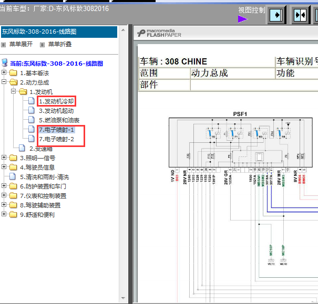Click the single right-arrow view control button
The width and height of the screenshot is (318, 304).
pyautogui.click(x=276, y=15)
